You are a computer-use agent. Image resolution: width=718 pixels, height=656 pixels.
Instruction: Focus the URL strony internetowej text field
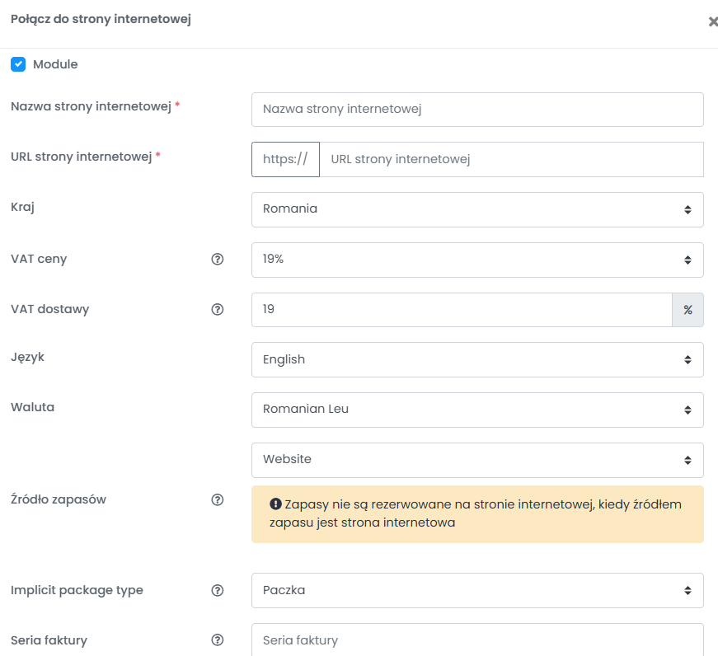pos(511,159)
